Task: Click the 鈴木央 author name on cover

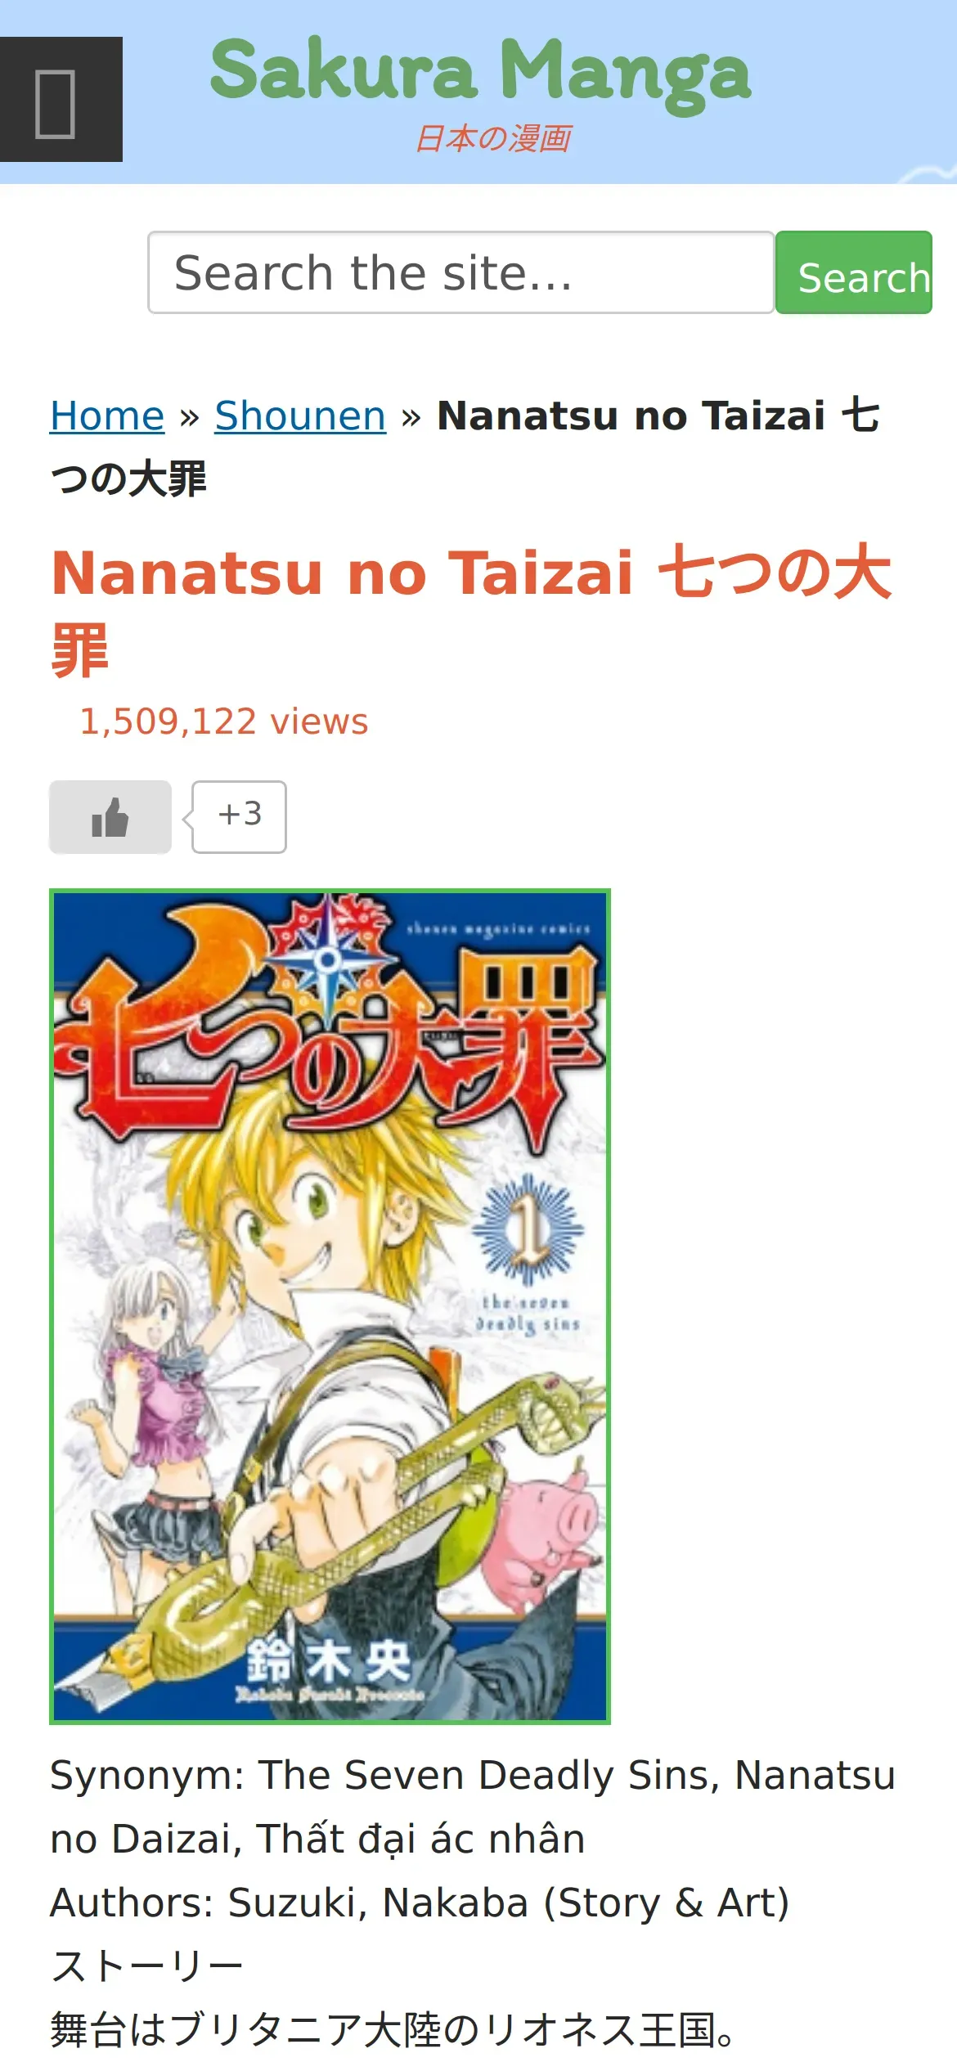Action: pos(329,1662)
